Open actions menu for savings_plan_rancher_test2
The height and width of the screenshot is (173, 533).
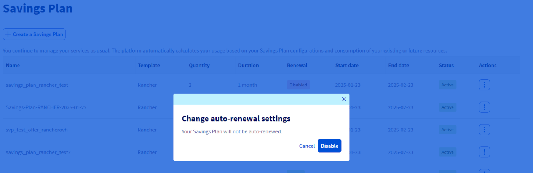(484, 152)
